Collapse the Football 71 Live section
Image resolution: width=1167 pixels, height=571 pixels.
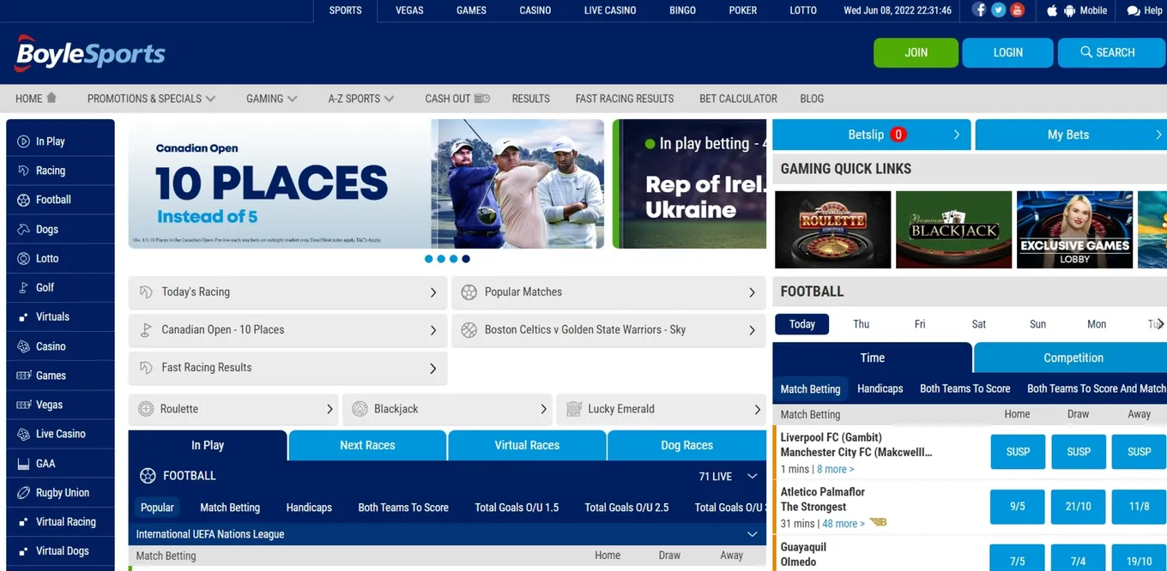(x=752, y=477)
